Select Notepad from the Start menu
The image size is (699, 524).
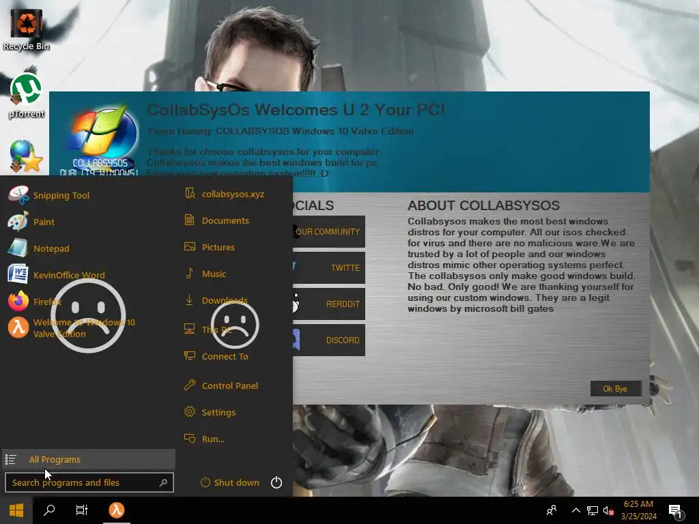51,248
